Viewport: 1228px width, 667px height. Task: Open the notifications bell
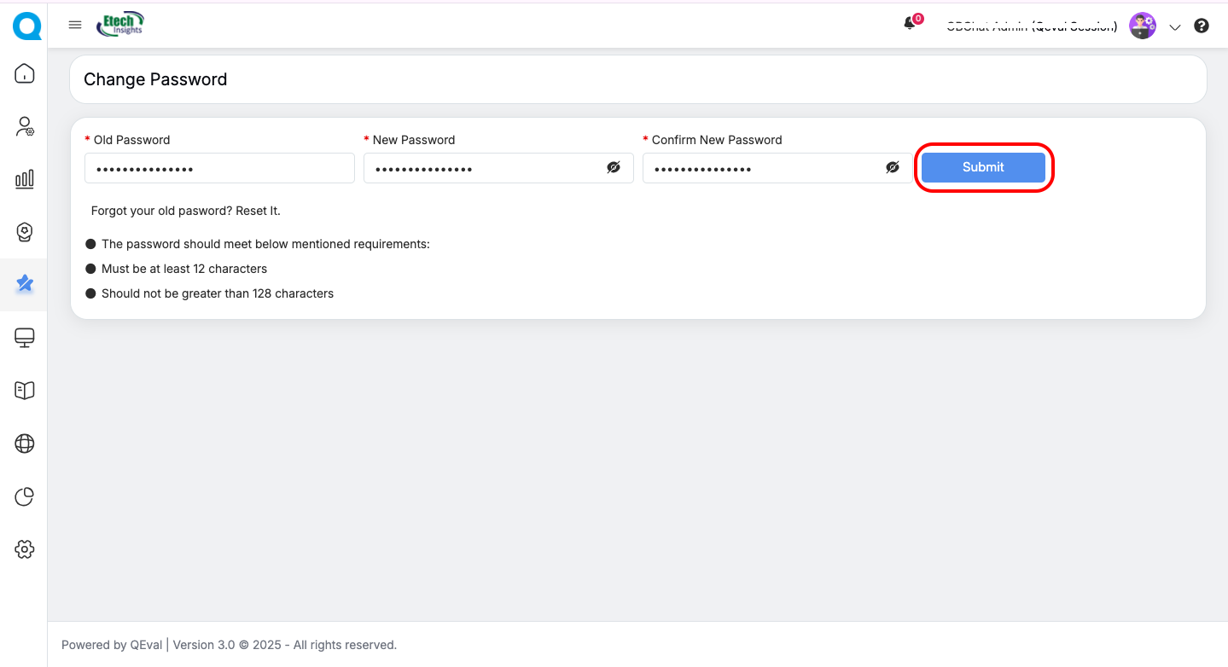coord(910,25)
